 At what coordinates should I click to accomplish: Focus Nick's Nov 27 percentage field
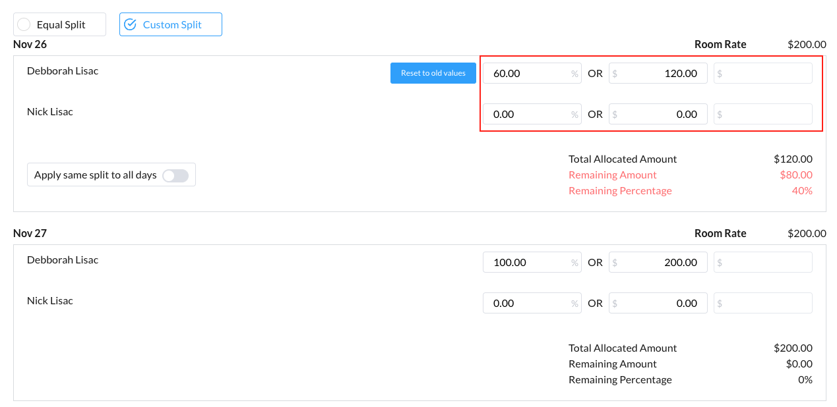point(528,303)
